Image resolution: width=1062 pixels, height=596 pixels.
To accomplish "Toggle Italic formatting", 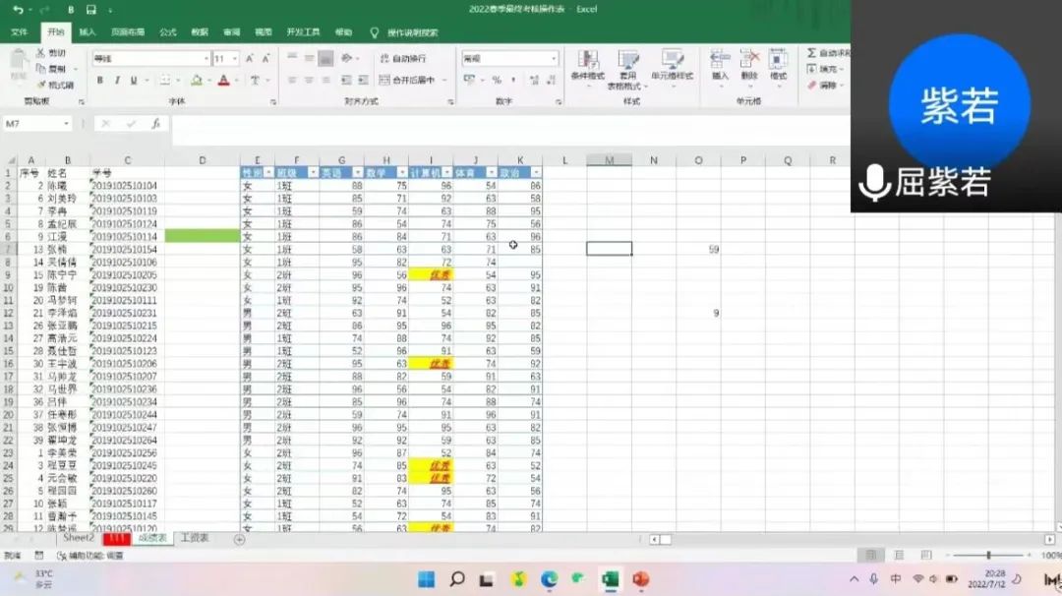I will pos(116,81).
